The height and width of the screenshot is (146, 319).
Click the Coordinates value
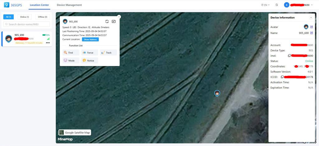(x=303, y=66)
